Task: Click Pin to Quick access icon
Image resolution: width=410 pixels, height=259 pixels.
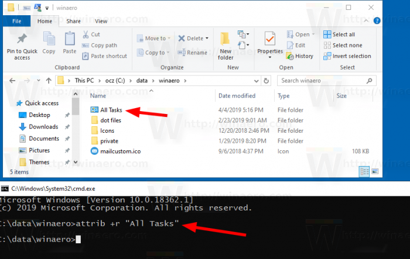Action: (x=22, y=39)
